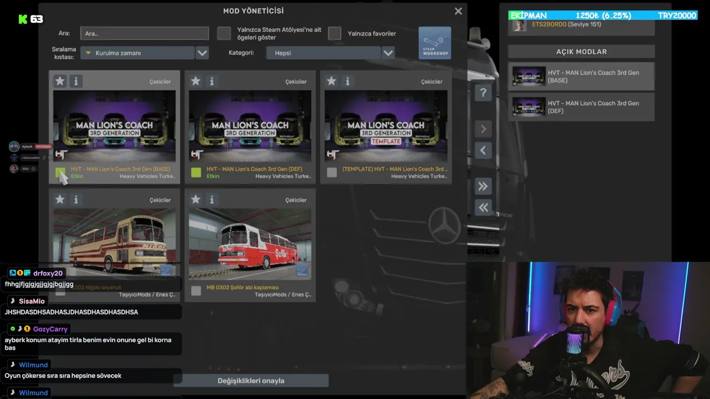The width and height of the screenshot is (710, 399).
Task: Click the Açık Modlar header
Action: click(581, 52)
